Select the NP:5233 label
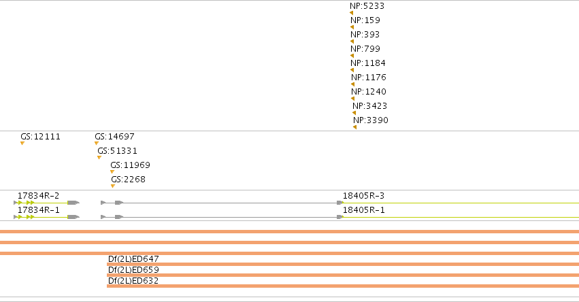The height and width of the screenshot is (302, 579). tap(367, 6)
